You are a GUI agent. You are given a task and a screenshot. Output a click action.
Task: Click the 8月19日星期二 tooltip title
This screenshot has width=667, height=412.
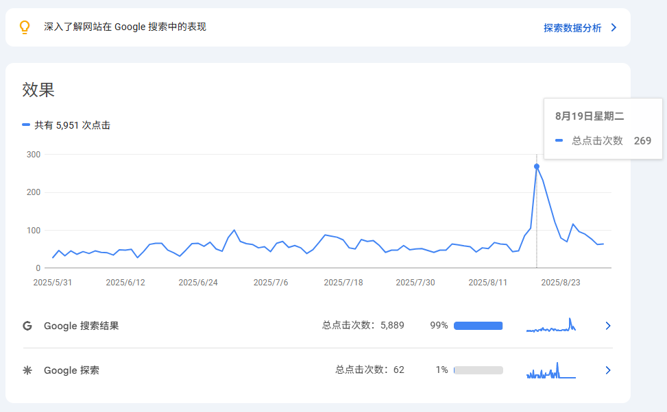[x=590, y=116]
